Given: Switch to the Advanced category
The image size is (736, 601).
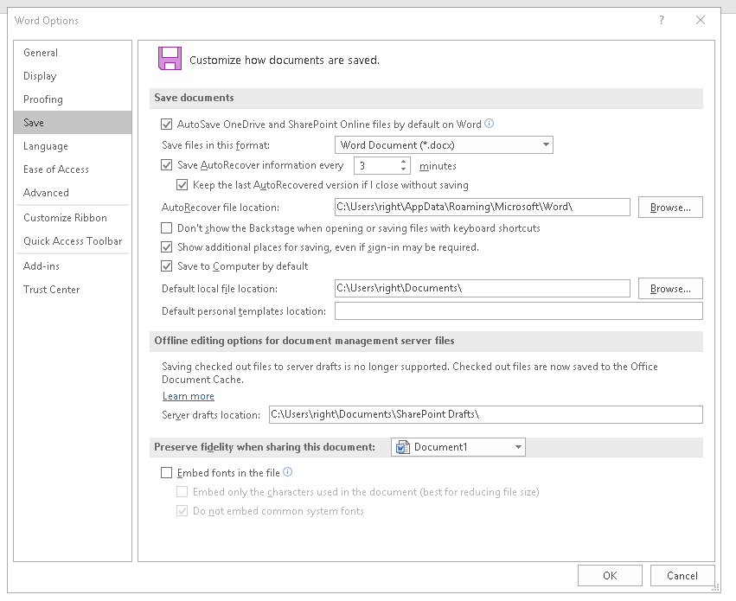Looking at the screenshot, I should 47,193.
